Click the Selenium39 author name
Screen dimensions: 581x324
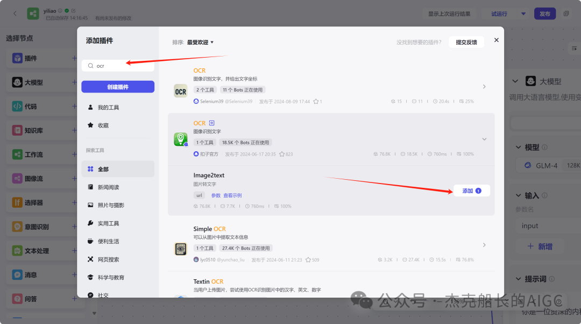(211, 102)
